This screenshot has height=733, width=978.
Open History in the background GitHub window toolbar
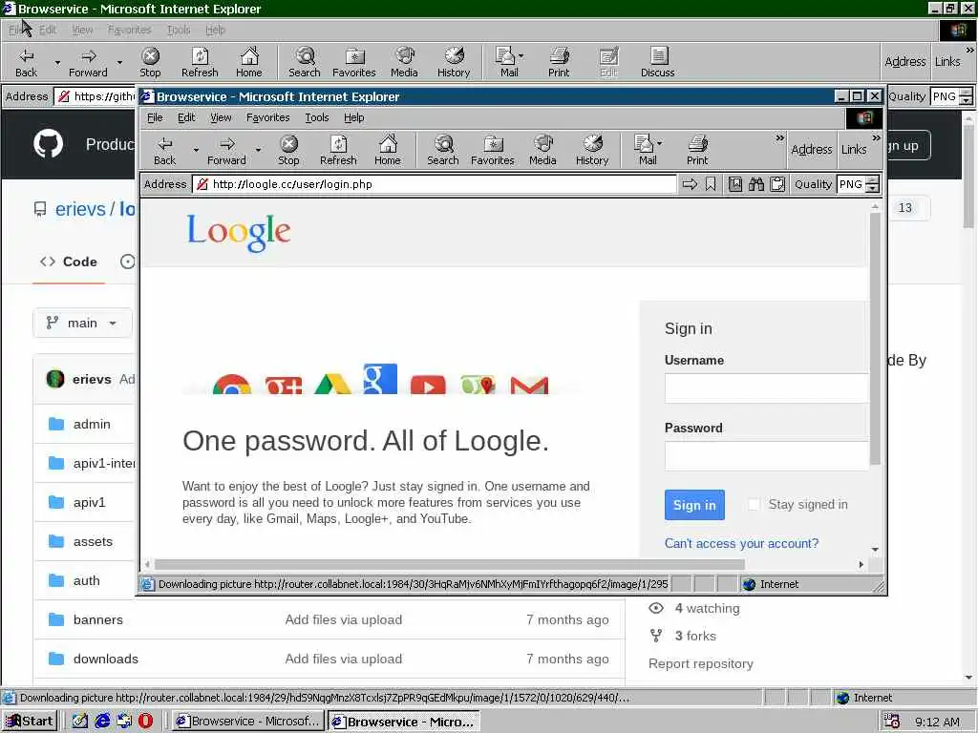click(454, 62)
